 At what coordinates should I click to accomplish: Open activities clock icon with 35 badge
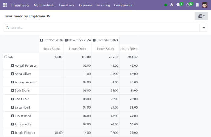tap(189, 5)
